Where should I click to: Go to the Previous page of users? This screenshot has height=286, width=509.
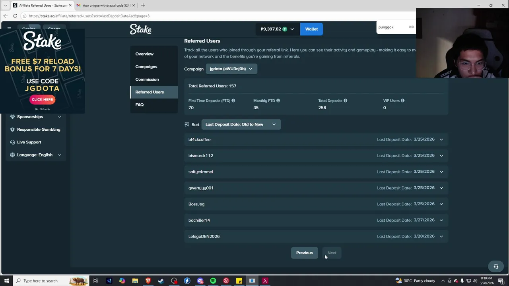pyautogui.click(x=305, y=253)
